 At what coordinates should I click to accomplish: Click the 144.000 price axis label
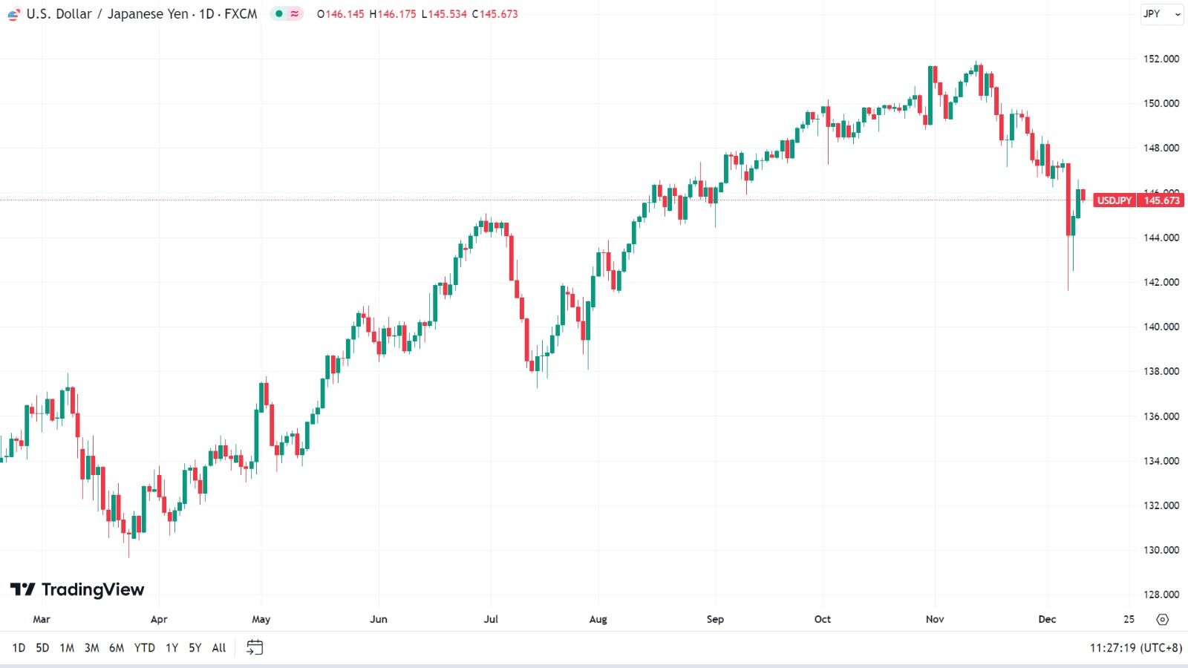coord(1161,238)
